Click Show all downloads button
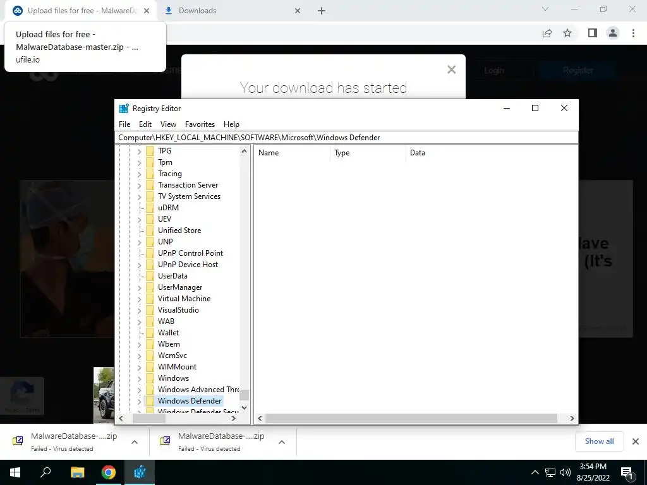The height and width of the screenshot is (485, 647). click(x=599, y=441)
